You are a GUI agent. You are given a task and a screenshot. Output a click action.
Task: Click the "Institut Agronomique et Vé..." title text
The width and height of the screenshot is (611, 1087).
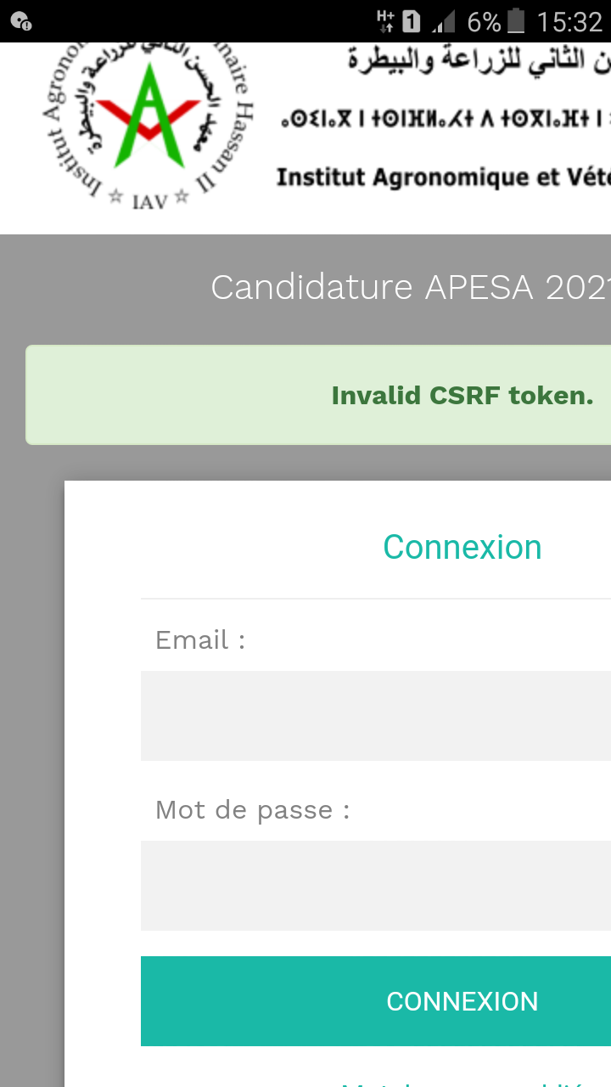[x=443, y=177]
